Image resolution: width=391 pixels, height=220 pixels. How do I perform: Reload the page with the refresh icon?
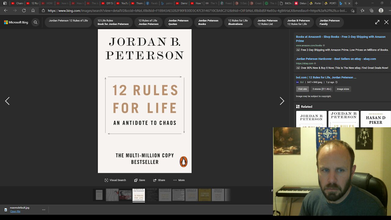point(24,10)
